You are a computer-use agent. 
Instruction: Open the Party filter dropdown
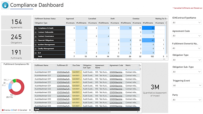click(x=186, y=100)
